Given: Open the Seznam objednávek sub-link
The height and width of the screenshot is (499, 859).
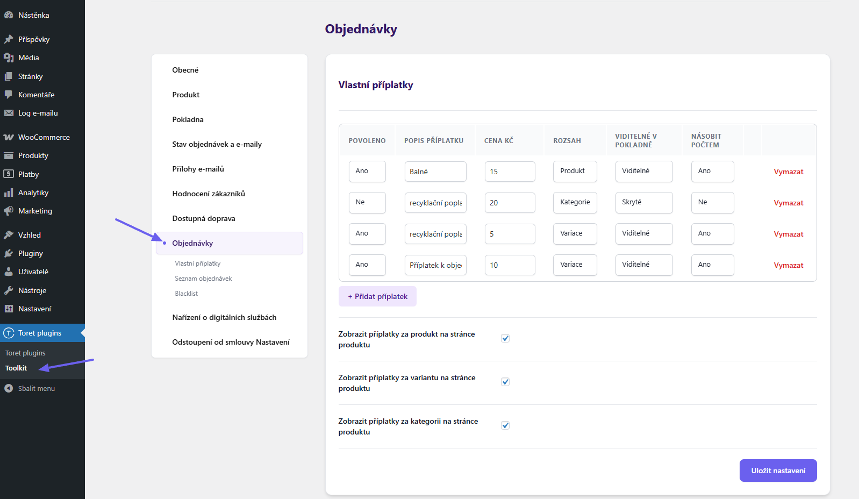Looking at the screenshot, I should click(x=203, y=279).
